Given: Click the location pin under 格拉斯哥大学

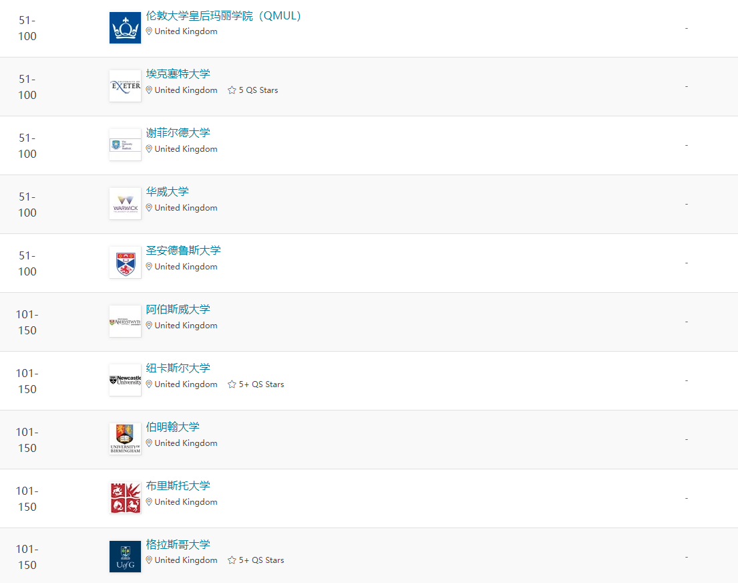Looking at the screenshot, I should pos(149,560).
